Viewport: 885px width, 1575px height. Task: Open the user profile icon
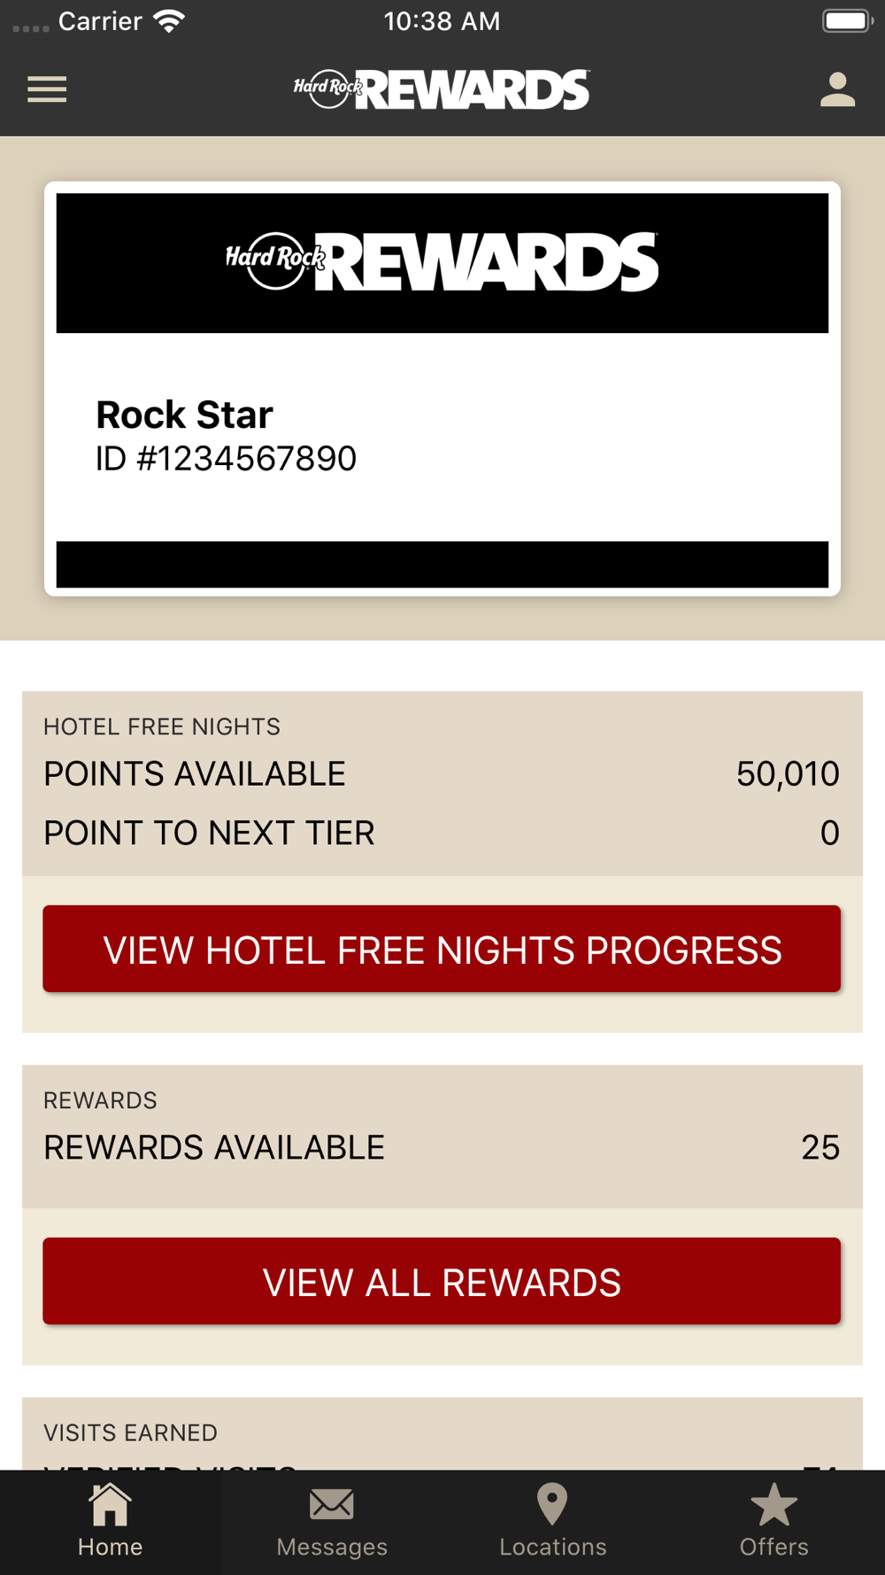point(837,89)
